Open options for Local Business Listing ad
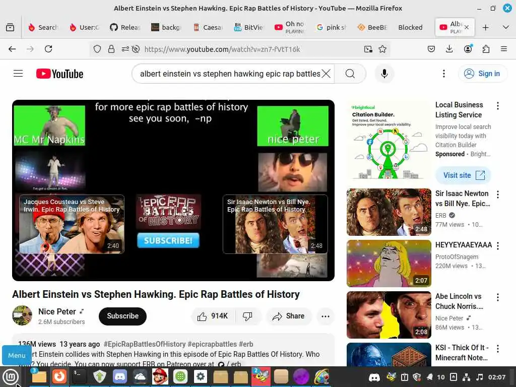 tap(497, 106)
